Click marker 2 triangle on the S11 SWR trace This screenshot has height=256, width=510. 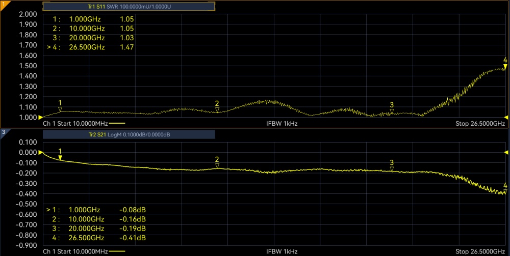click(217, 109)
